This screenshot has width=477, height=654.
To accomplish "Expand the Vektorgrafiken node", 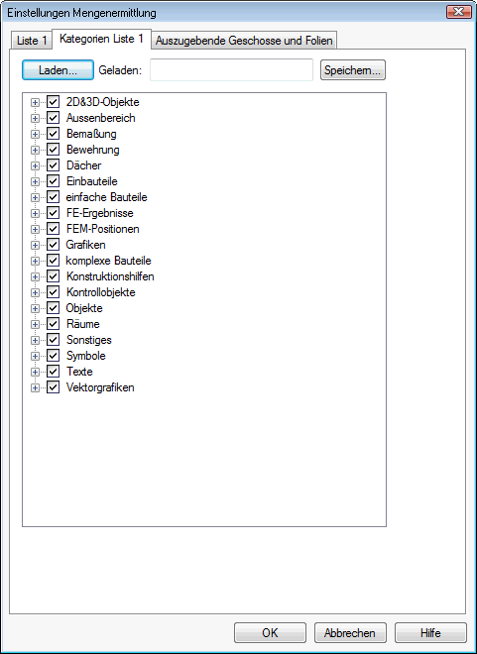I will (35, 387).
